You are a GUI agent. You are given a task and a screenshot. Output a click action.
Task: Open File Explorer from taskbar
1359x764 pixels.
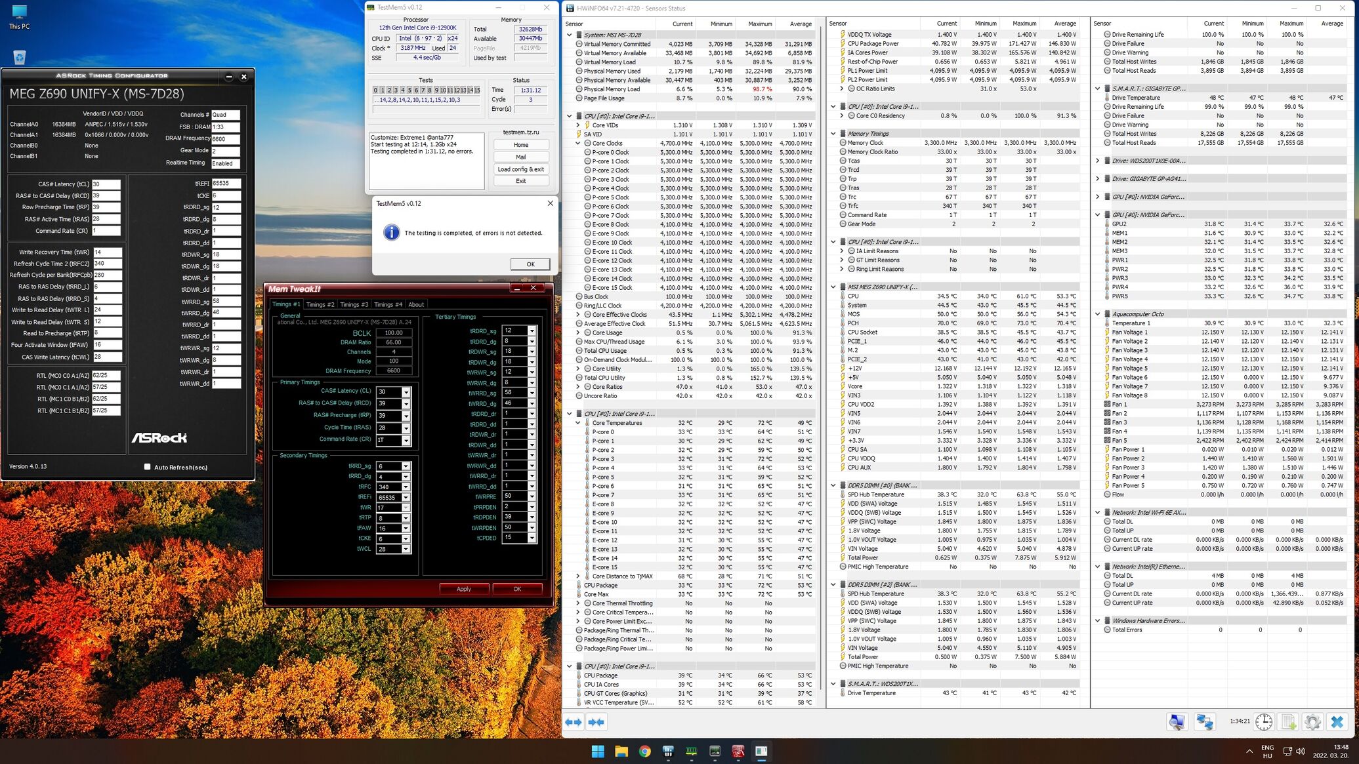(x=621, y=752)
